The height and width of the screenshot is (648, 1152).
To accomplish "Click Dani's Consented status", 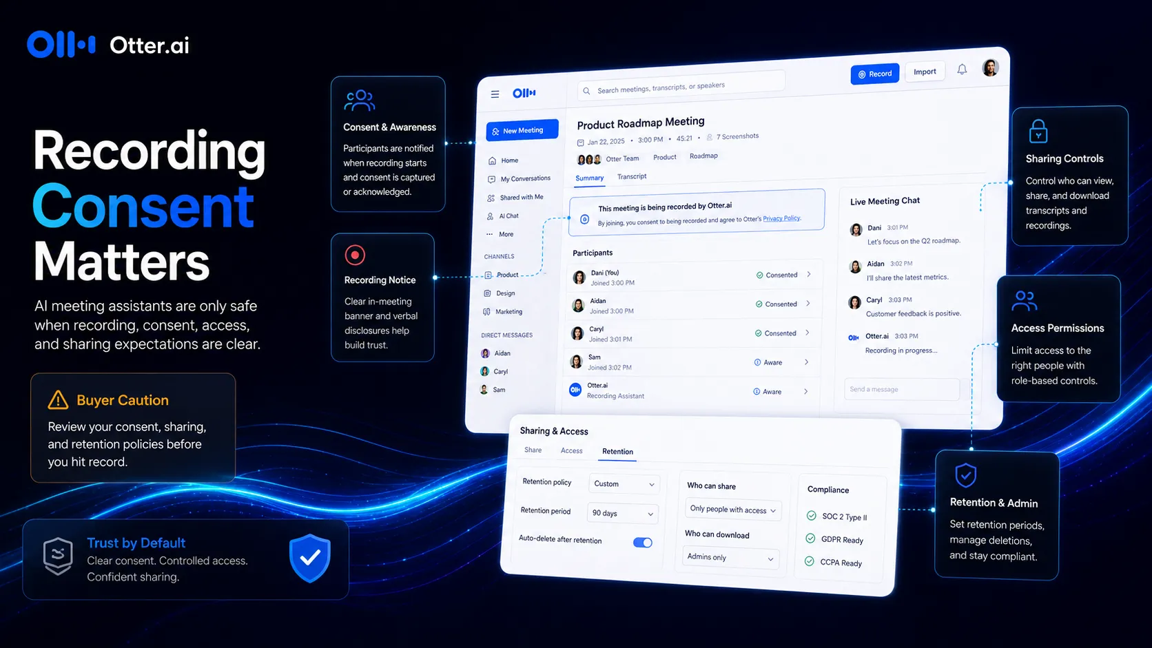I will click(x=776, y=275).
